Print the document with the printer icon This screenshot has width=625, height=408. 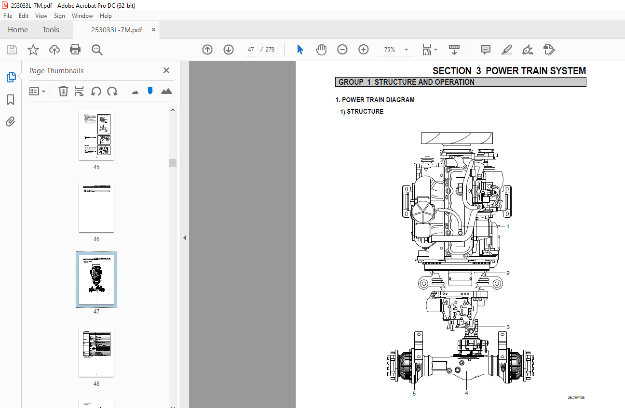[75, 50]
